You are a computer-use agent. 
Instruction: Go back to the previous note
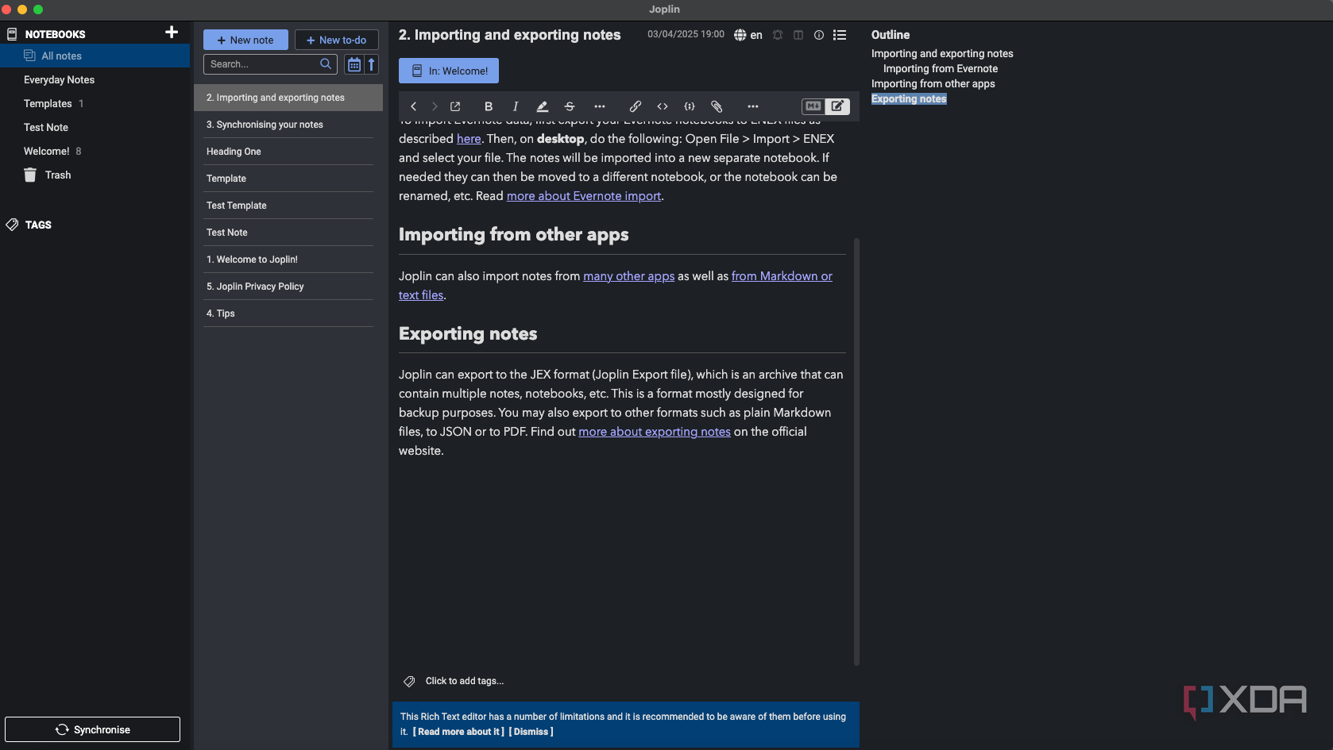(413, 106)
